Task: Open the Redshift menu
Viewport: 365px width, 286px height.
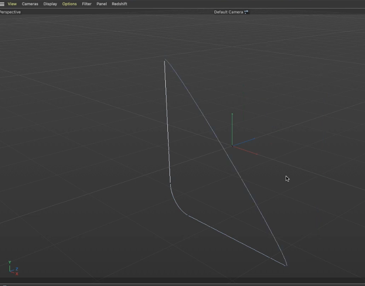Action: (x=119, y=4)
